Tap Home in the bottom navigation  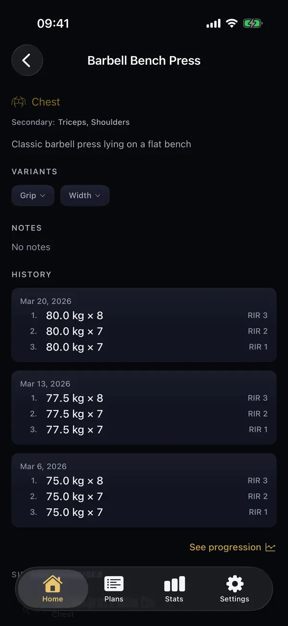click(52, 590)
